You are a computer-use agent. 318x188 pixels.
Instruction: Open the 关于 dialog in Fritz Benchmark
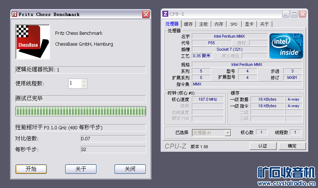pyautogui.click(x=81, y=169)
